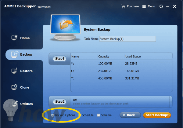Click the Restore icon in sidebar
Image resolution: width=183 pixels, height=128 pixels.
[x=14, y=71]
